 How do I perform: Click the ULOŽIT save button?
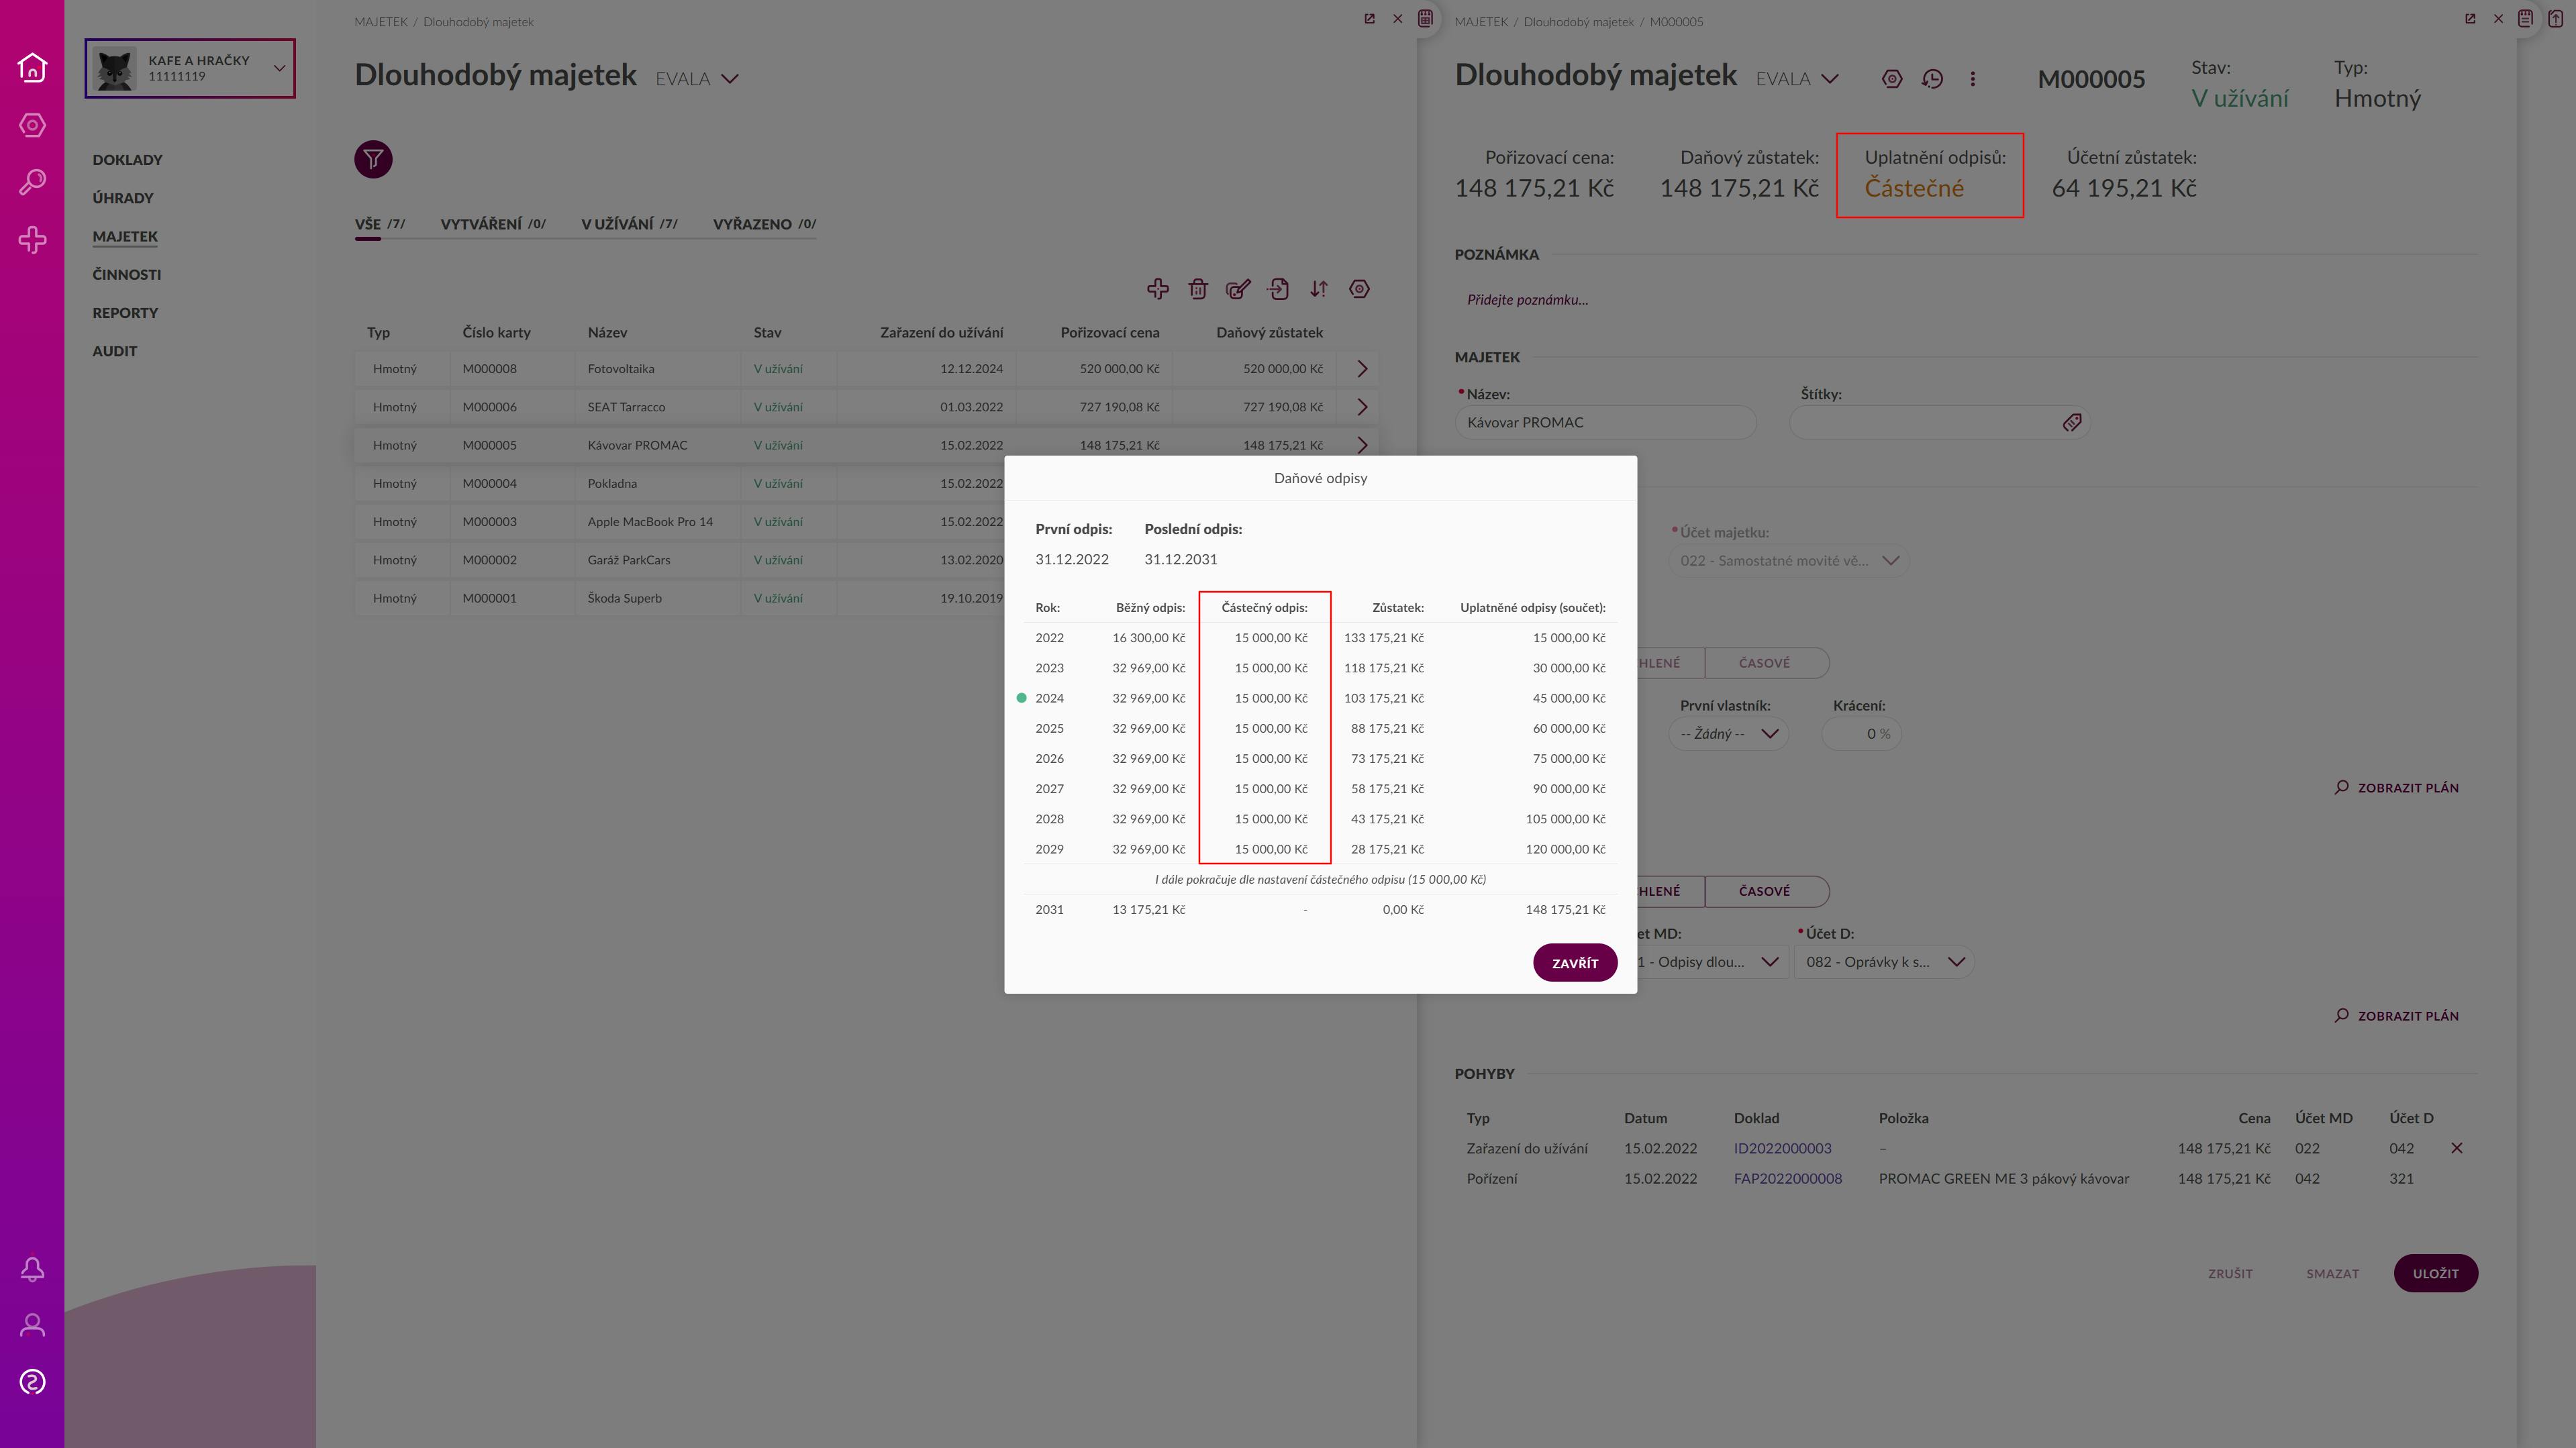2435,1274
